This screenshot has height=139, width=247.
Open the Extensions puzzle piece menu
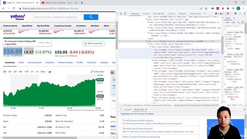coord(228,8)
